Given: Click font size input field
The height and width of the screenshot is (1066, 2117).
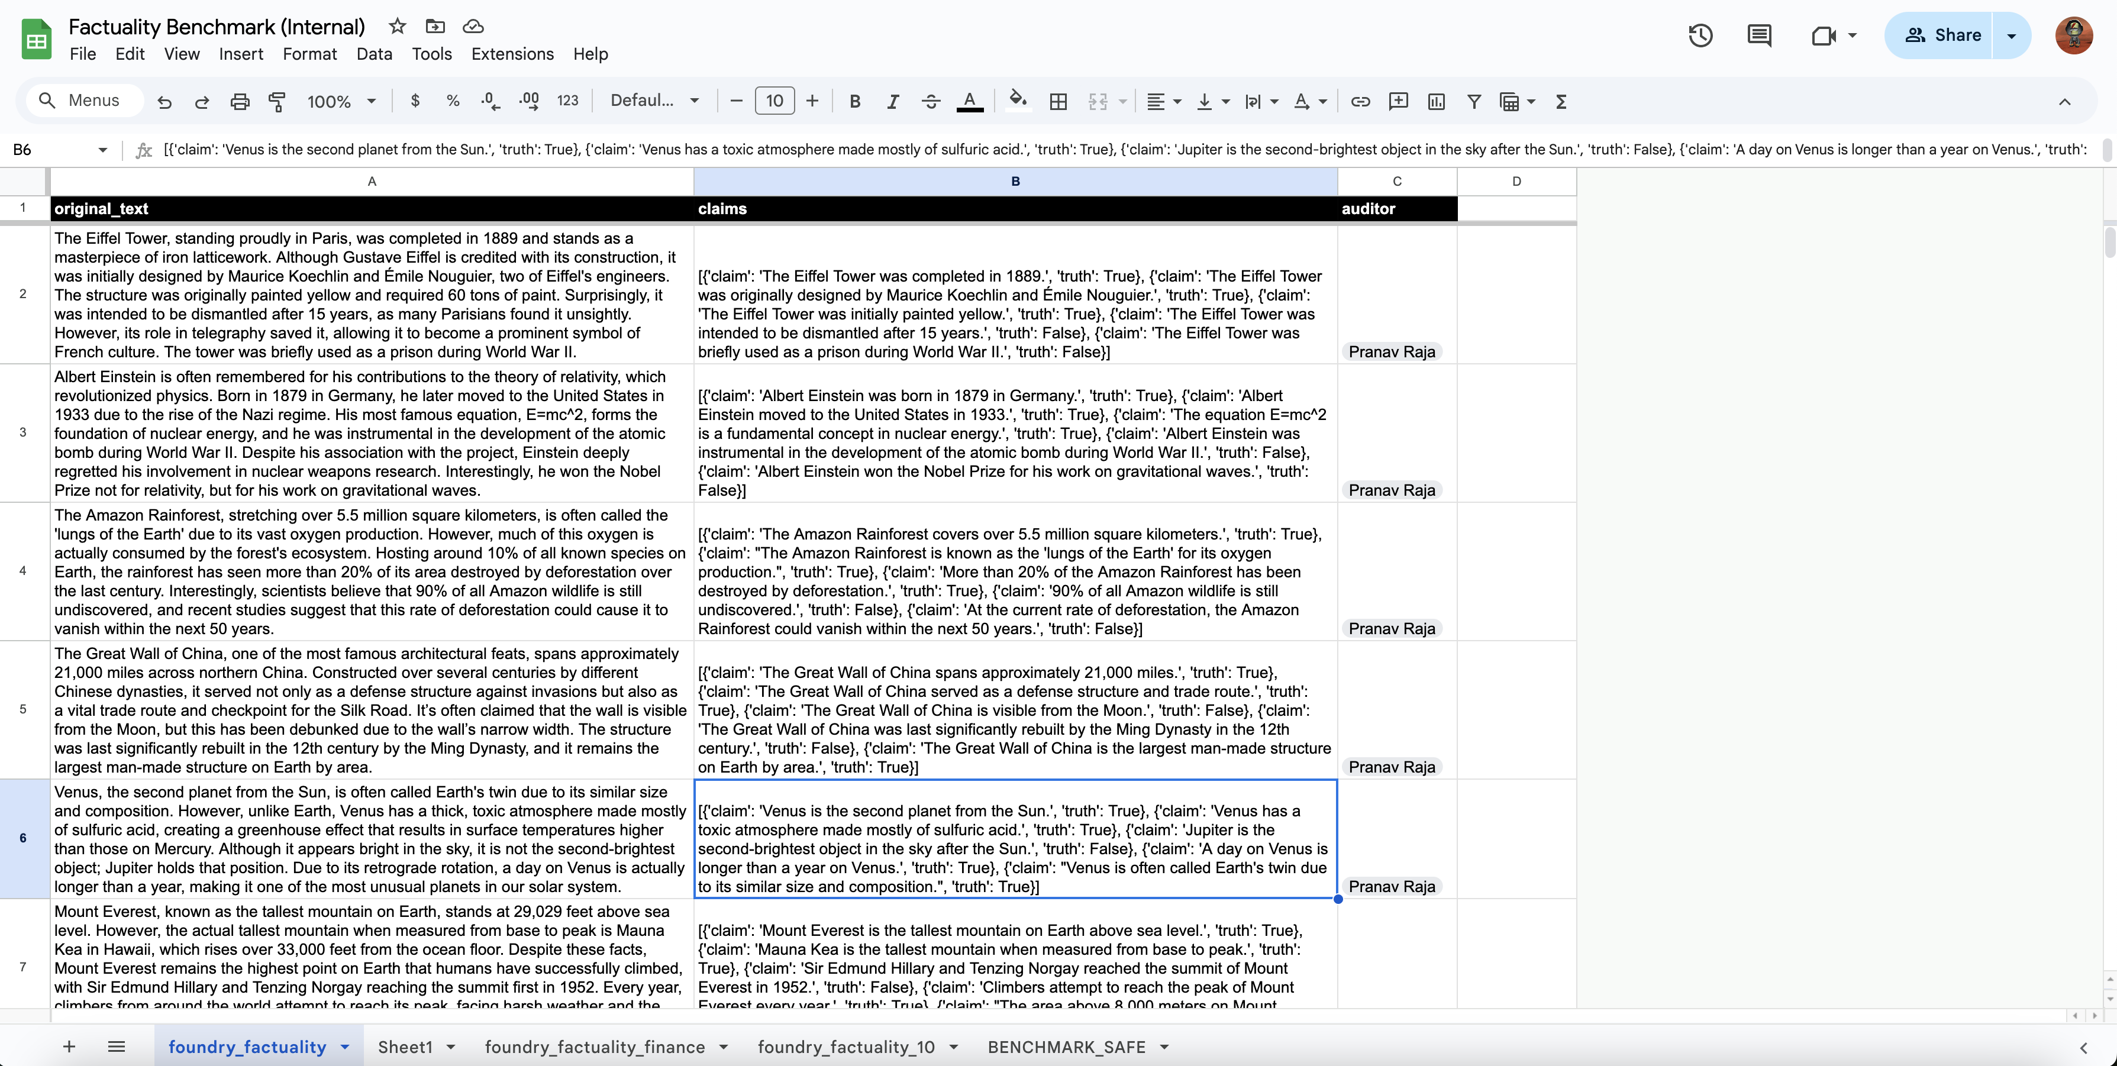Looking at the screenshot, I should click(x=774, y=101).
